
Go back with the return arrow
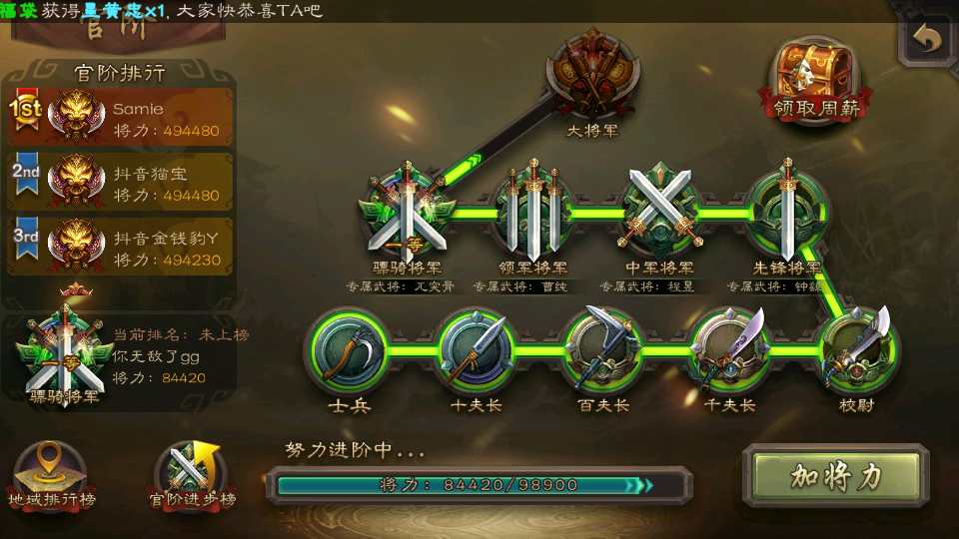928,39
